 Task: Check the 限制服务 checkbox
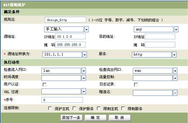coord(123,108)
